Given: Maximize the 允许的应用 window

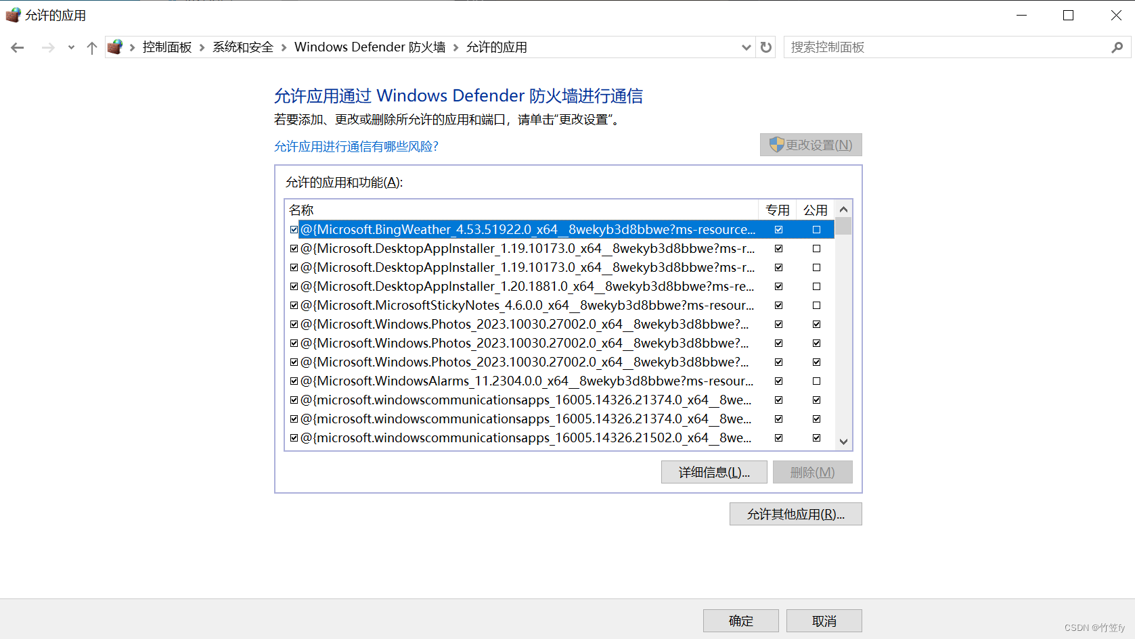Looking at the screenshot, I should [1069, 15].
